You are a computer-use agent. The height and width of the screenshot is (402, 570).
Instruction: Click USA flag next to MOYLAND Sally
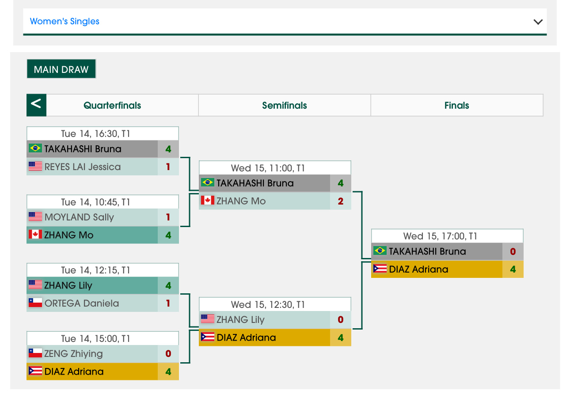pyautogui.click(x=35, y=217)
